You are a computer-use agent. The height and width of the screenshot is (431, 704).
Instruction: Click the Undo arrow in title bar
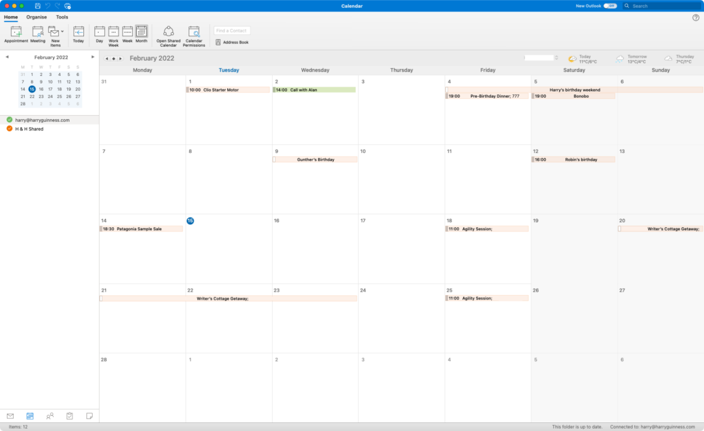click(x=47, y=6)
